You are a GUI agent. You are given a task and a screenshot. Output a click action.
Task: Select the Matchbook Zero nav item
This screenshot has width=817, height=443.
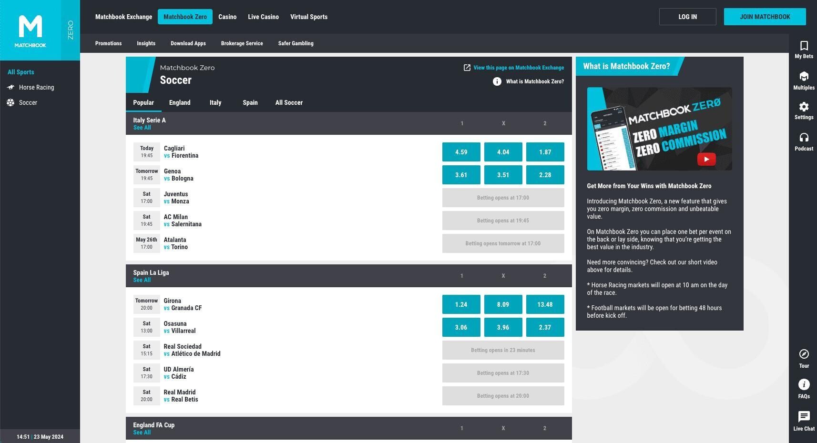click(185, 17)
